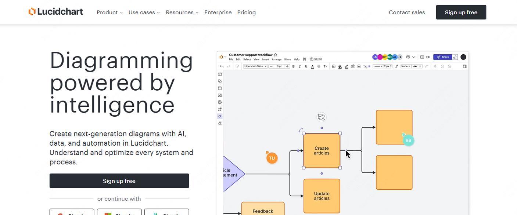Open the line style dropdown
This screenshot has width=517, height=215.
[x=378, y=66]
